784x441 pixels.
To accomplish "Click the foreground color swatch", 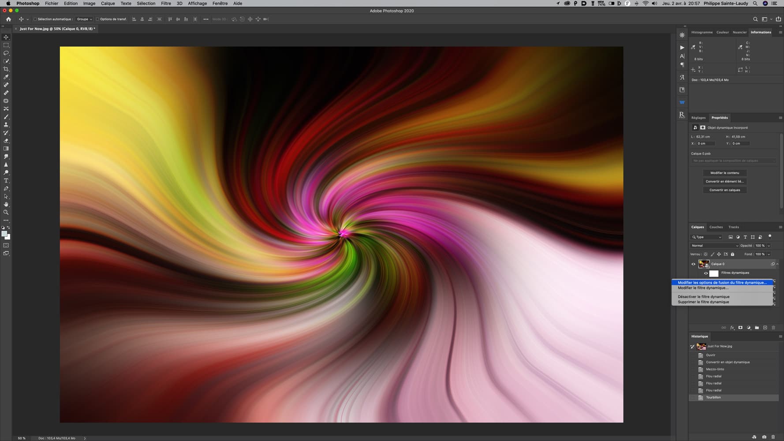I will click(x=4, y=234).
